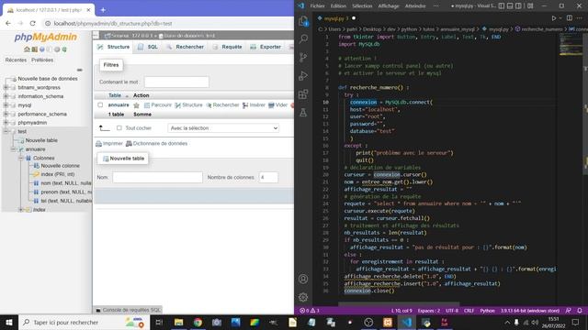The width and height of the screenshot is (588, 330).
Task: Collapse the test database node
Action: (6, 131)
